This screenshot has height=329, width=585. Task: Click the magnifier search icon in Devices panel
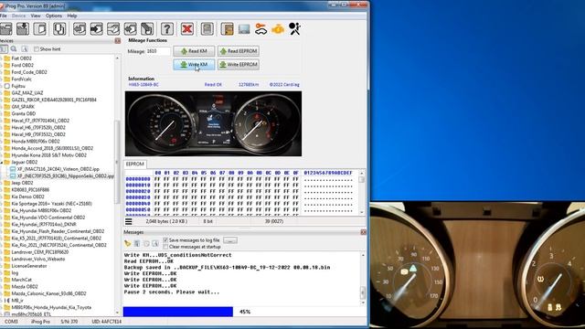(14, 48)
